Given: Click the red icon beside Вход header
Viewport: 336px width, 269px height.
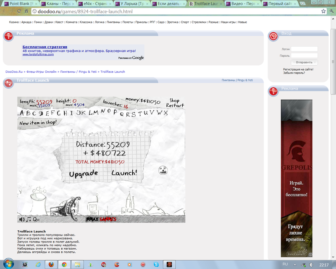Looking at the screenshot, I should click(273, 36).
